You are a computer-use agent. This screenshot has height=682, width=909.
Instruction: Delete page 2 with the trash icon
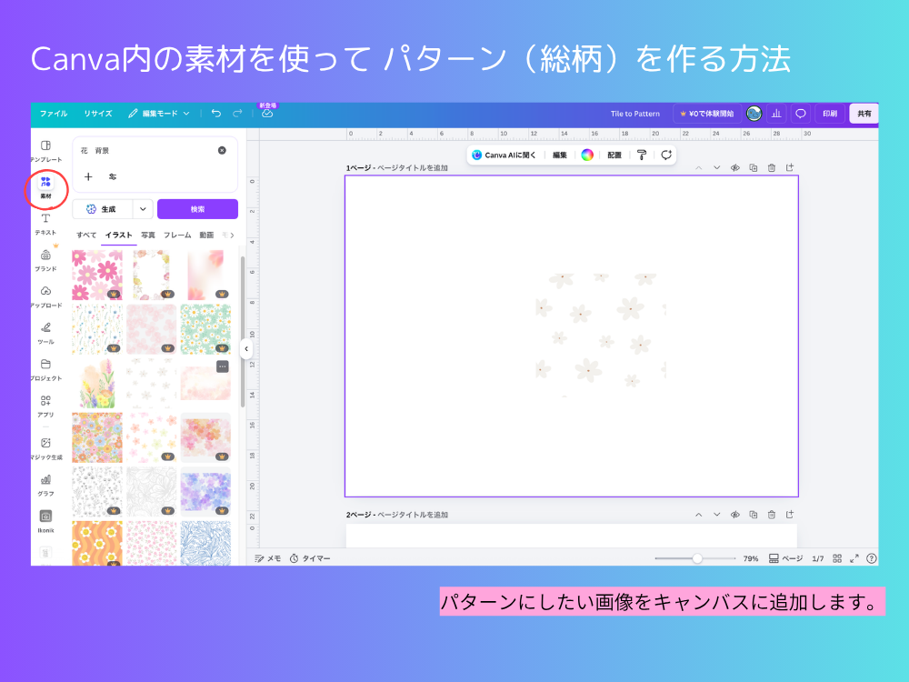pos(771,515)
